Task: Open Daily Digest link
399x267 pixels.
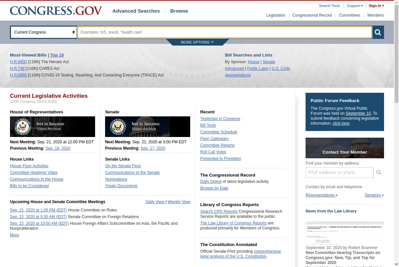Action: coord(211,182)
